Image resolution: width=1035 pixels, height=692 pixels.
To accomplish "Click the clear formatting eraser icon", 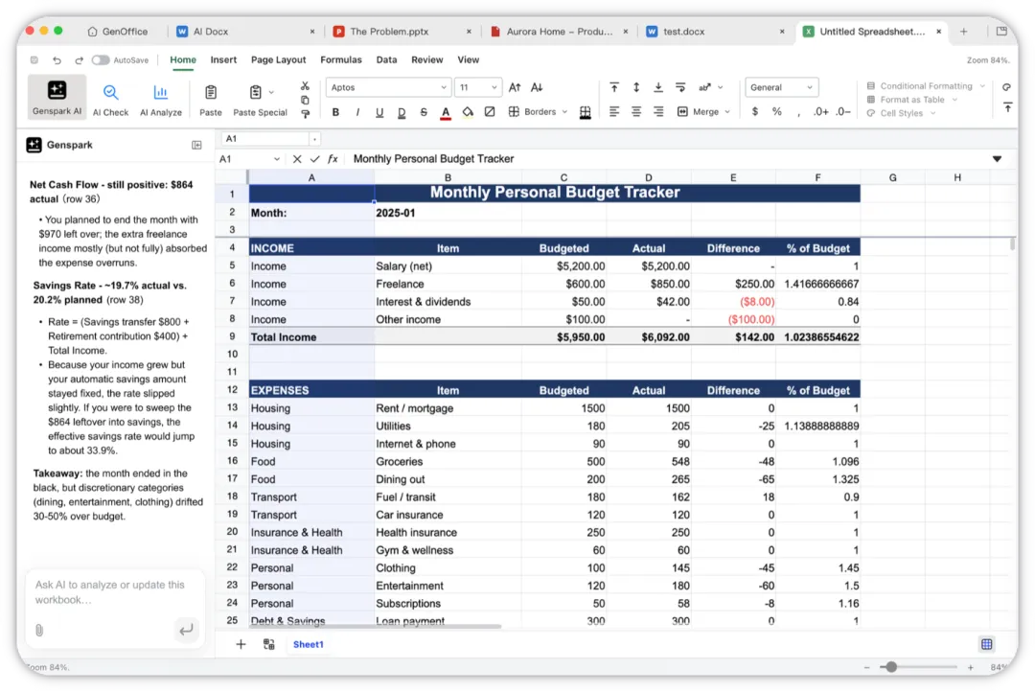I will click(489, 112).
